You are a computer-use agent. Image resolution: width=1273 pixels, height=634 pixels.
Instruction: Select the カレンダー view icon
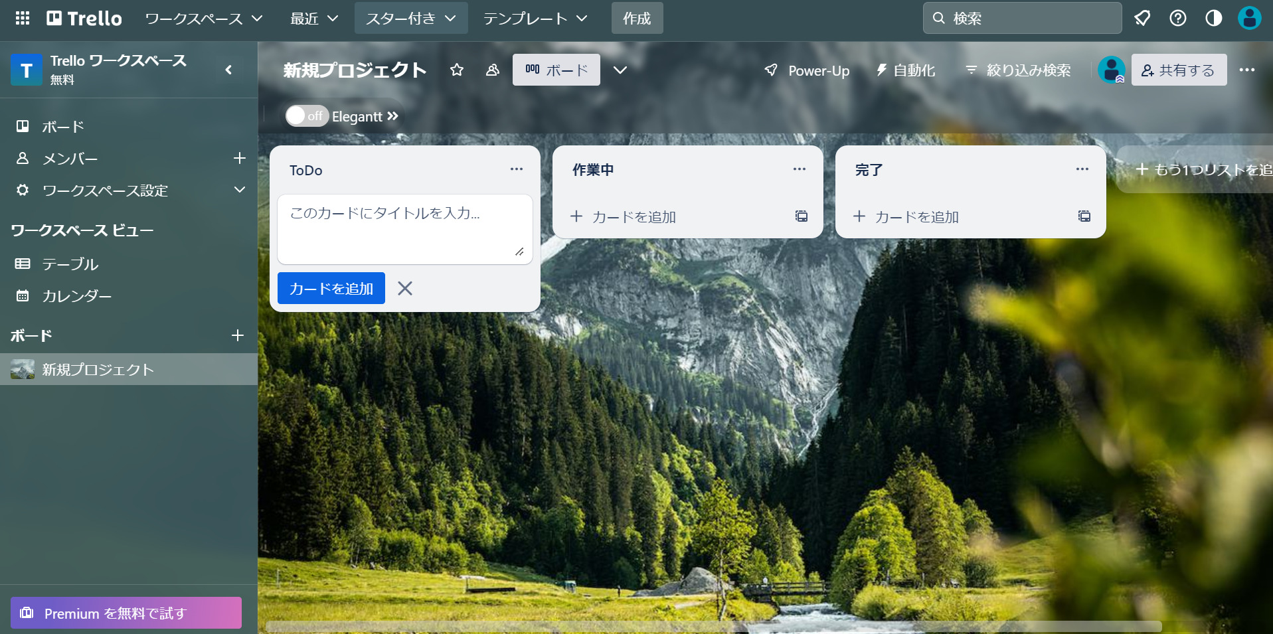23,296
